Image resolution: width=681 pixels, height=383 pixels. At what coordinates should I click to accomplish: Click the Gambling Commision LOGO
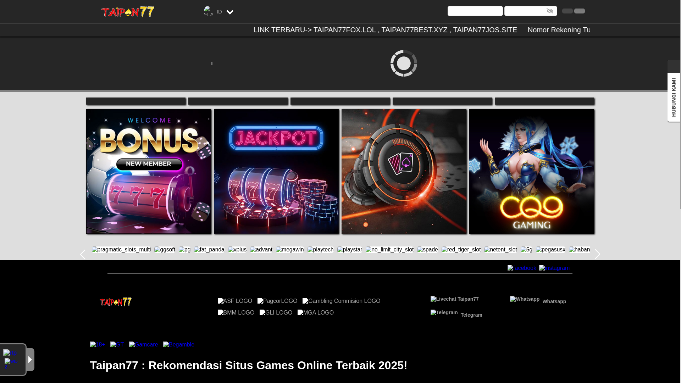341,301
